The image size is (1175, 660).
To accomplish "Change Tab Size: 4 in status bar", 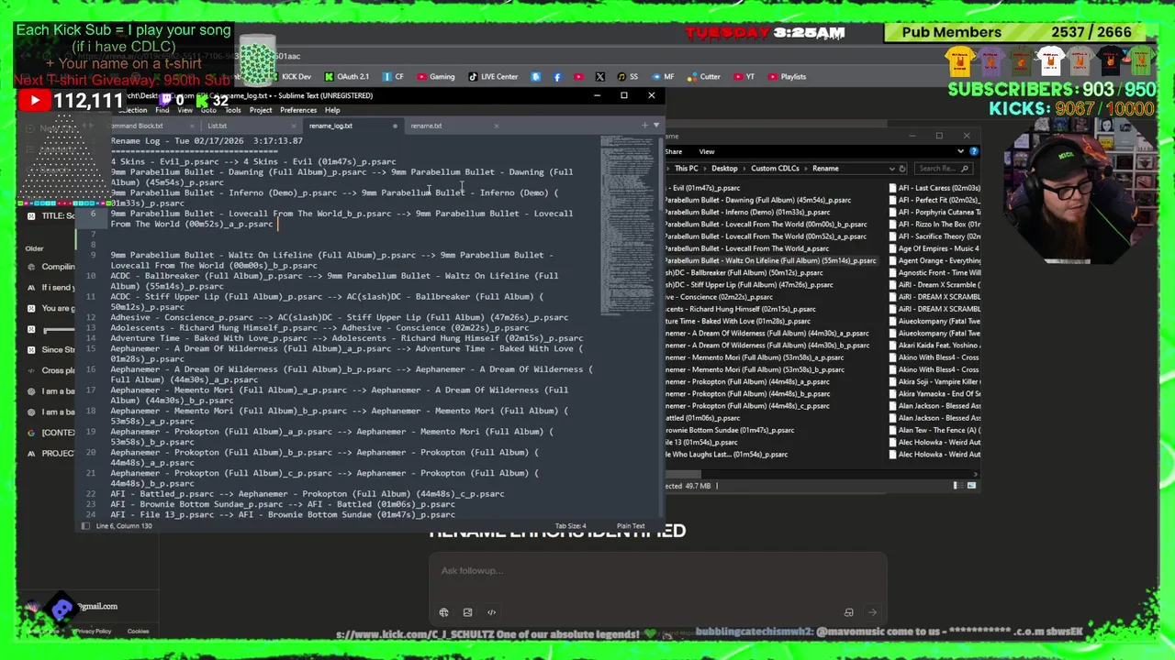I will pos(570,526).
